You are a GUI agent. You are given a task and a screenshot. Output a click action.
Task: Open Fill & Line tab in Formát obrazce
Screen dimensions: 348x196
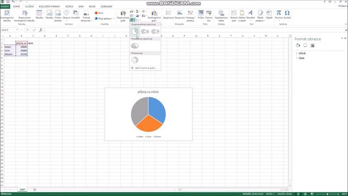pyautogui.click(x=298, y=46)
